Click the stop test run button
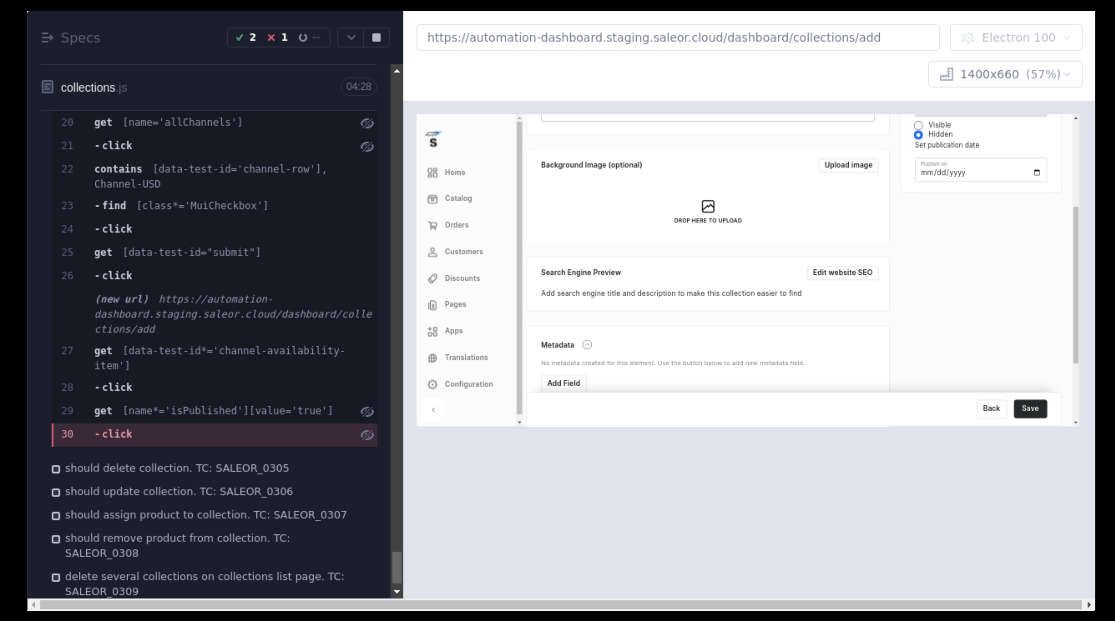Image resolution: width=1115 pixels, height=621 pixels. tap(376, 38)
